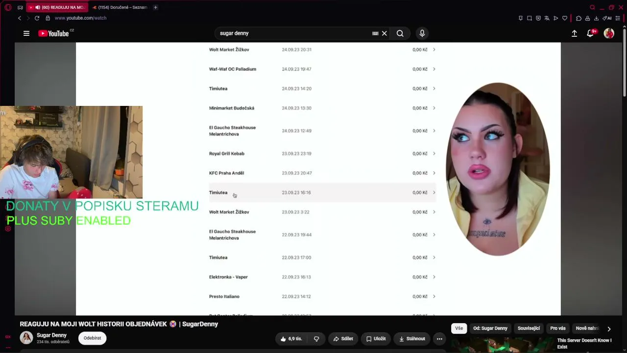Click the '24.09.23 19:47' order date
The height and width of the screenshot is (353, 627).
(296, 69)
